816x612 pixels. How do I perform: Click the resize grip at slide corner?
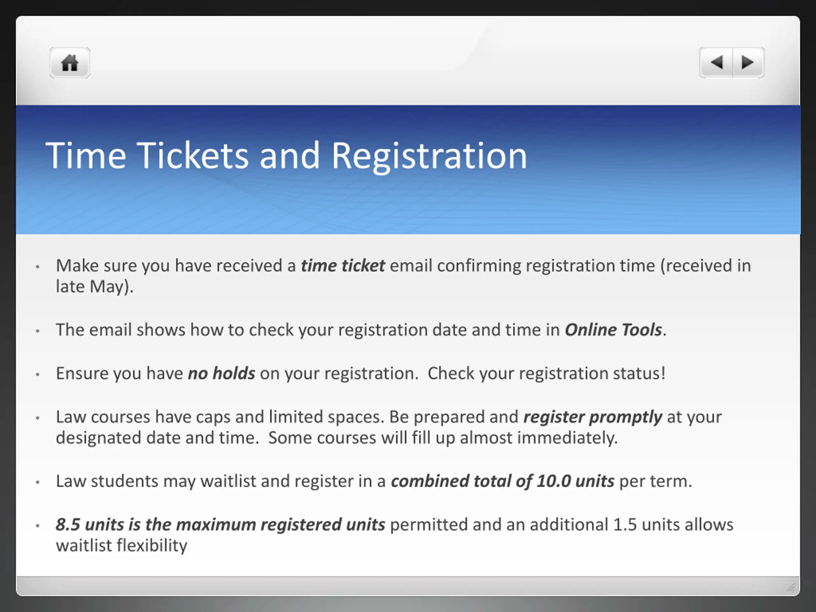point(790,587)
